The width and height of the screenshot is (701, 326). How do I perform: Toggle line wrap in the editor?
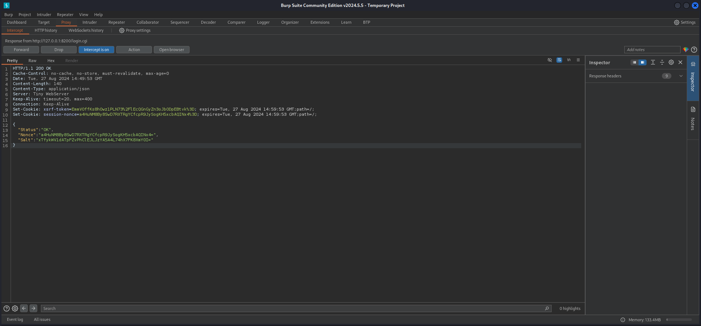coord(559,60)
